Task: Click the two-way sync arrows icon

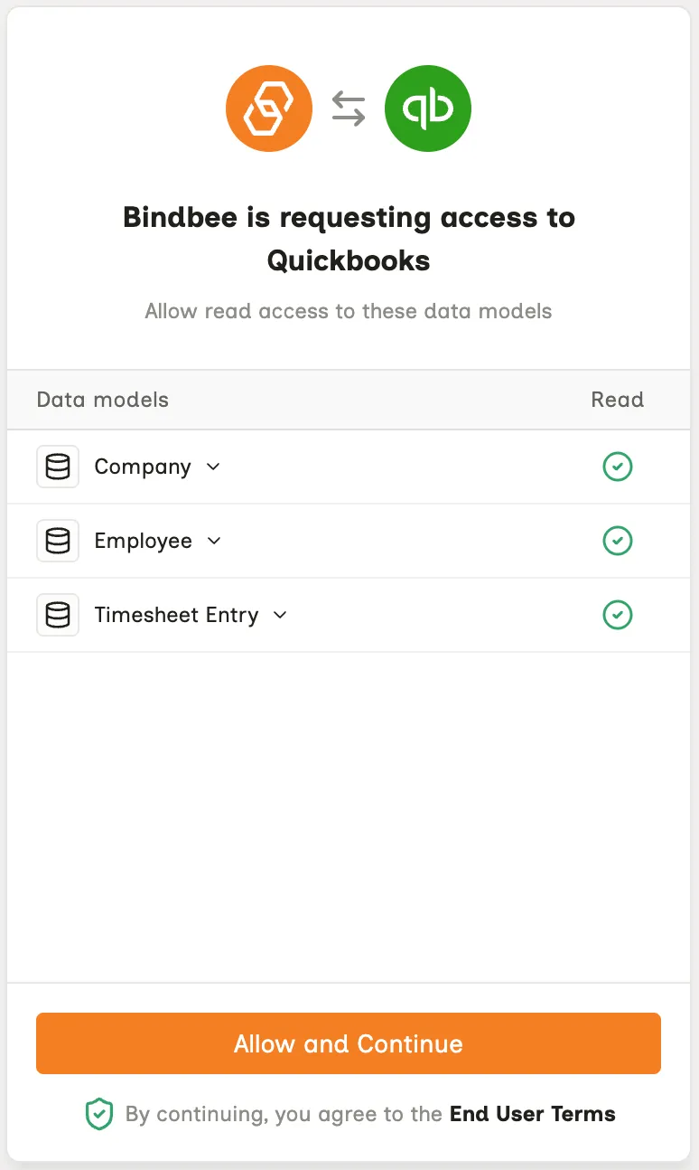Action: pos(349,109)
